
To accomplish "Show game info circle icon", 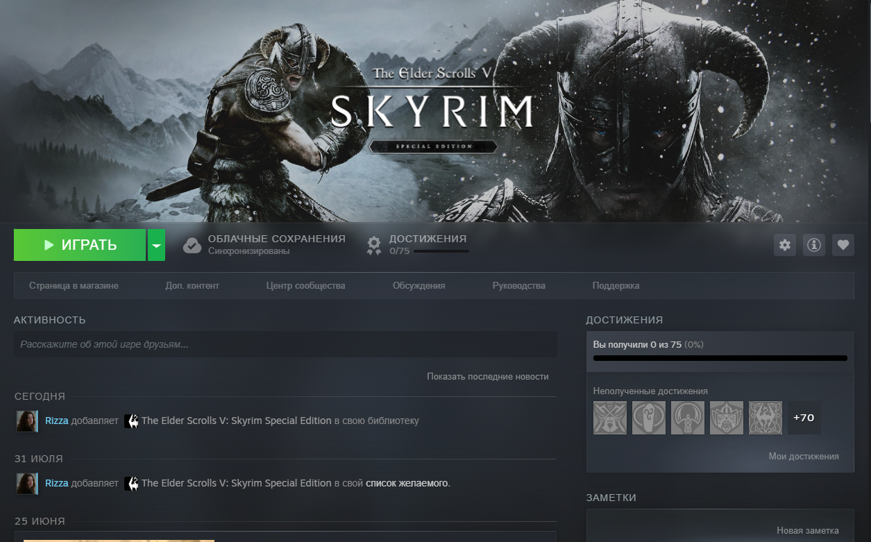I will [x=814, y=245].
